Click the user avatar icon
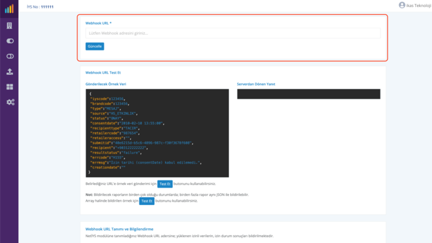Image resolution: width=432 pixels, height=243 pixels. [402, 5]
